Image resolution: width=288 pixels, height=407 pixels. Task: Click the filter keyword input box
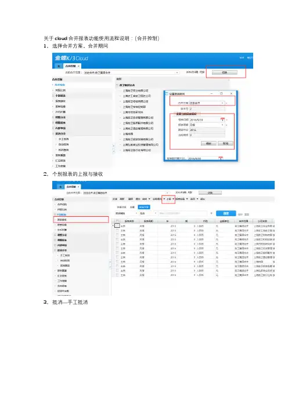pos(183,213)
